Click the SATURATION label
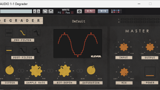Image resolution: width=160 pixels, height=90 pixels. click(91, 83)
